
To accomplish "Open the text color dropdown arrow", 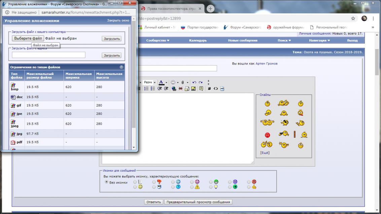I will (x=166, y=82).
